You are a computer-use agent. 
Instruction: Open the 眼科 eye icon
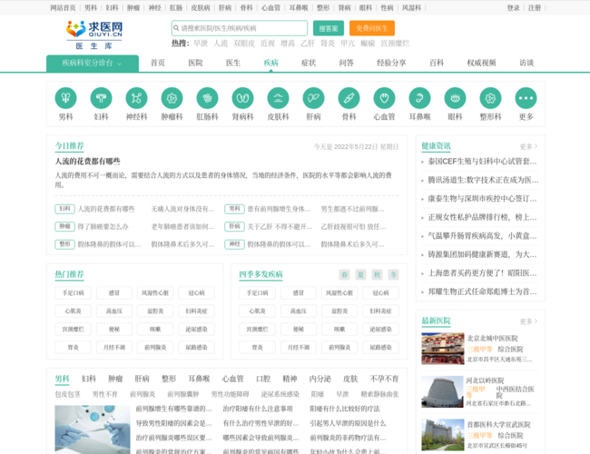tap(455, 98)
